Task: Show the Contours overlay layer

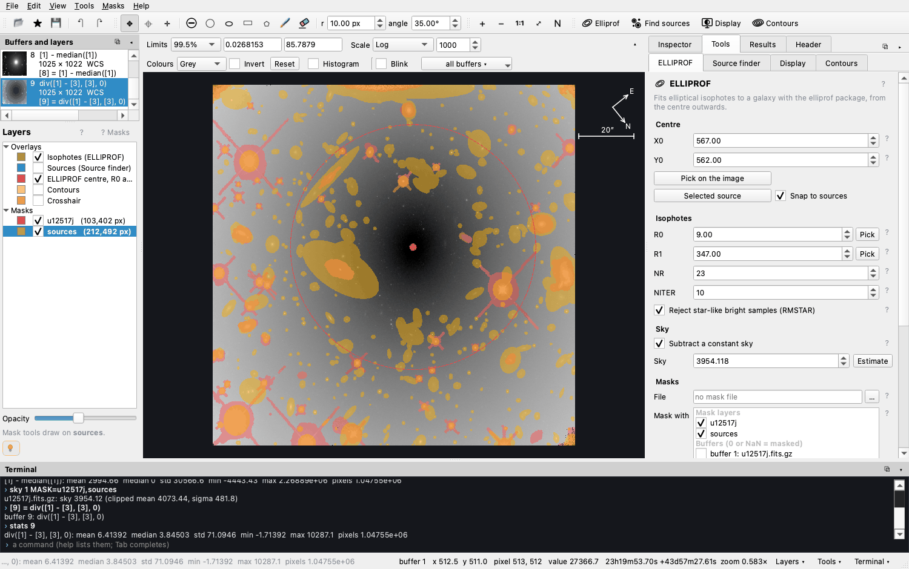Action: (38, 190)
